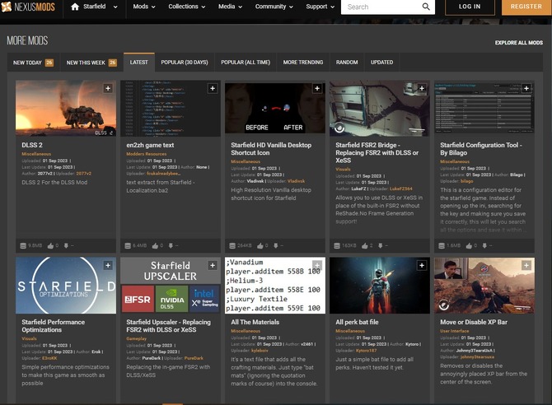Viewport: 552px width, 405px height.
Task: Open Starfield Optimizations logo thumbnail
Action: pyautogui.click(x=66, y=286)
